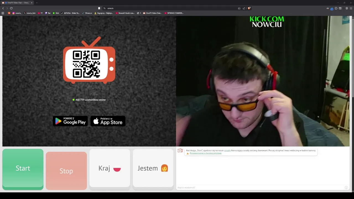The width and height of the screenshot is (354, 199).
Task: Click the VPN shield toolbar icon
Action: [x=347, y=8]
